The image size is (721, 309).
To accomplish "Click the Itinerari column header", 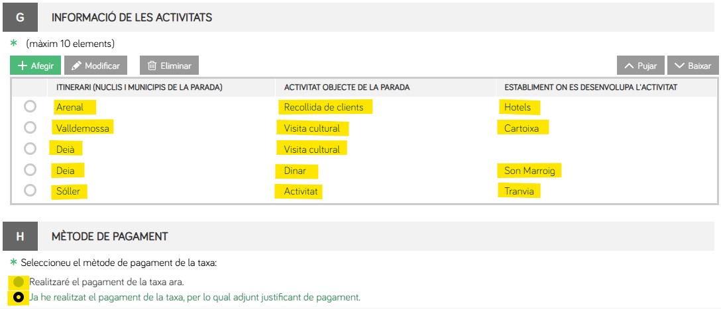I will click(x=135, y=87).
